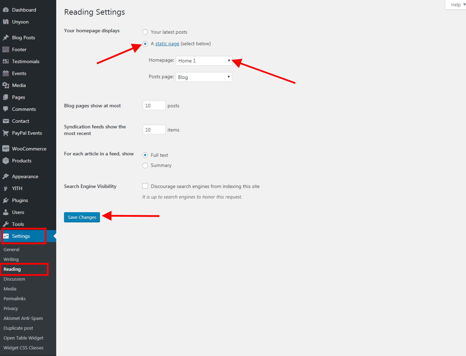Image resolution: width=466 pixels, height=356 pixels.
Task: Open the Homepage dropdown showing Home 1
Action: [204, 61]
